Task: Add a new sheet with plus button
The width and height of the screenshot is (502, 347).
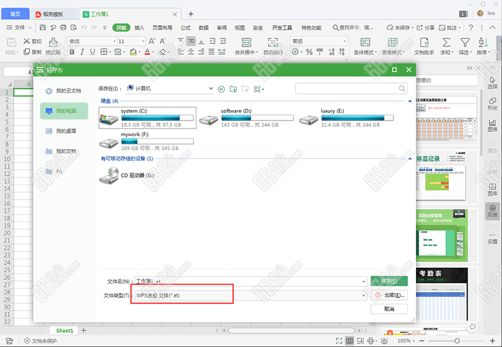Action: pyautogui.click(x=84, y=330)
